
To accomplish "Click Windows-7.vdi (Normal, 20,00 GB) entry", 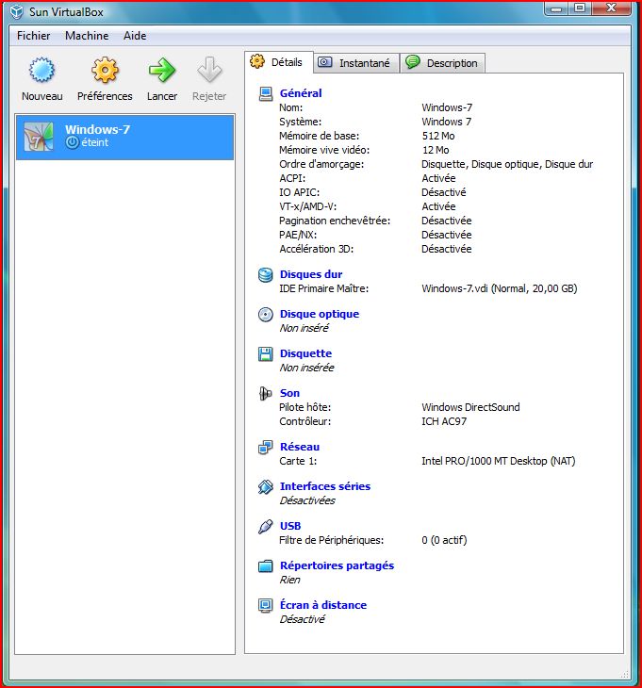I will [500, 288].
